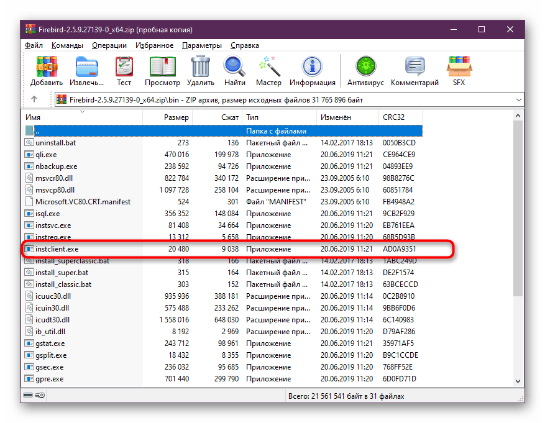This screenshot has width=545, height=423.
Task: Select the Microsoft.VC80.CRT.manifest file icon
Action: [29, 201]
